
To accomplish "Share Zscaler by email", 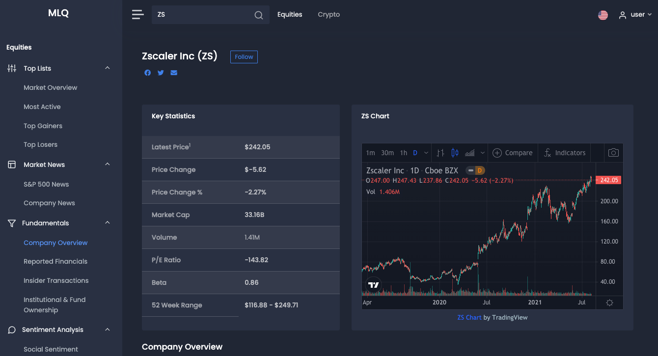I will 174,73.
